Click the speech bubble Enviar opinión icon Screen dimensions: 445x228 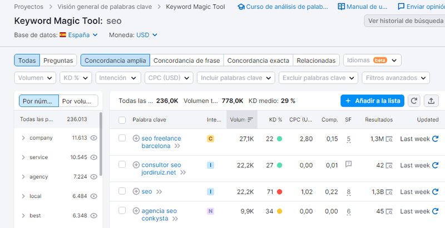tap(401, 7)
